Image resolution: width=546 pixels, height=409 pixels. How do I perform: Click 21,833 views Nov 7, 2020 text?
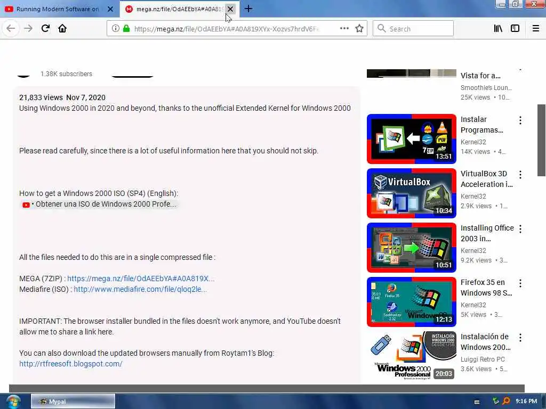(x=62, y=98)
